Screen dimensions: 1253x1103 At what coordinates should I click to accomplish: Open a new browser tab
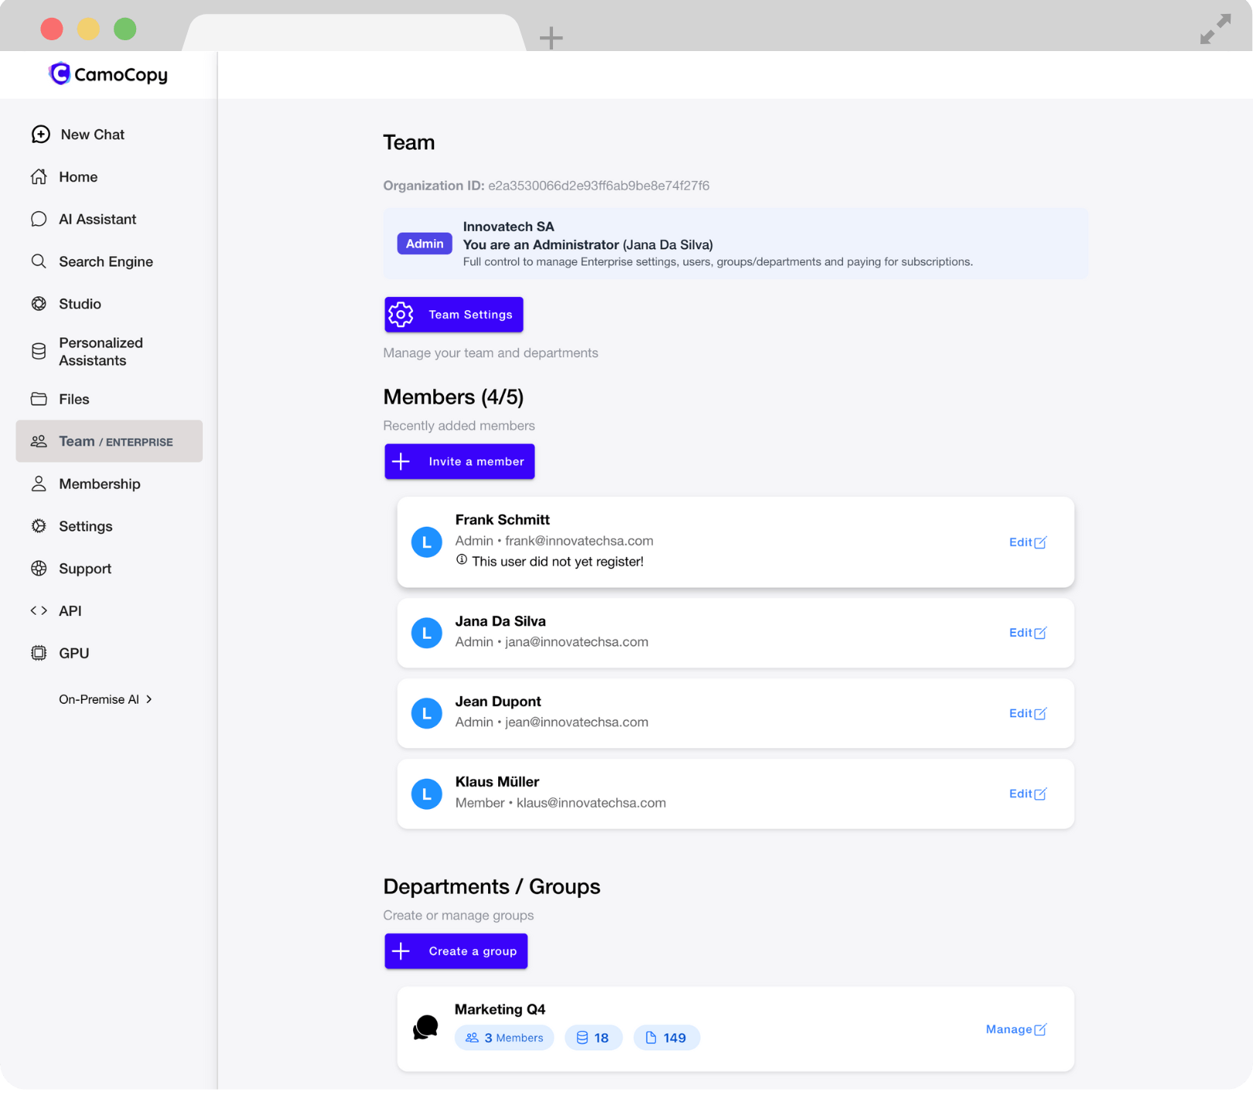[x=551, y=38]
